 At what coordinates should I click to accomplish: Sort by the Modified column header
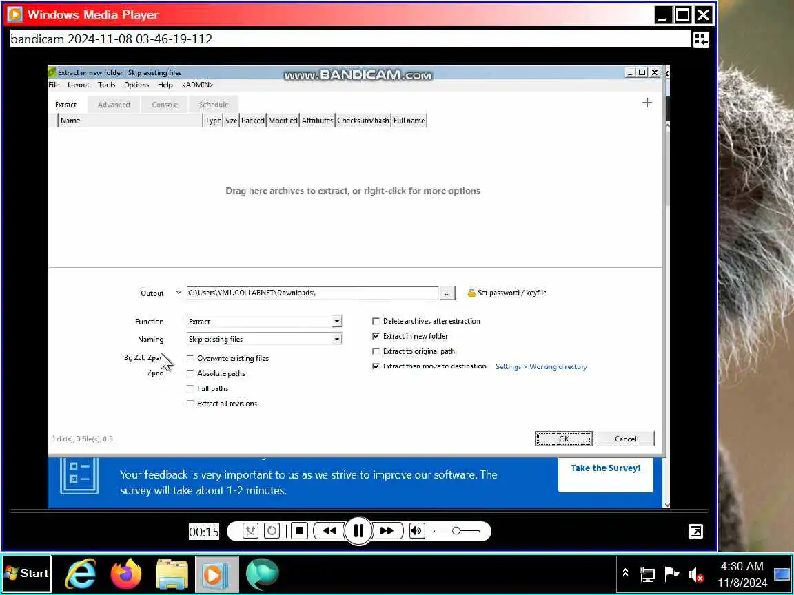pos(283,121)
